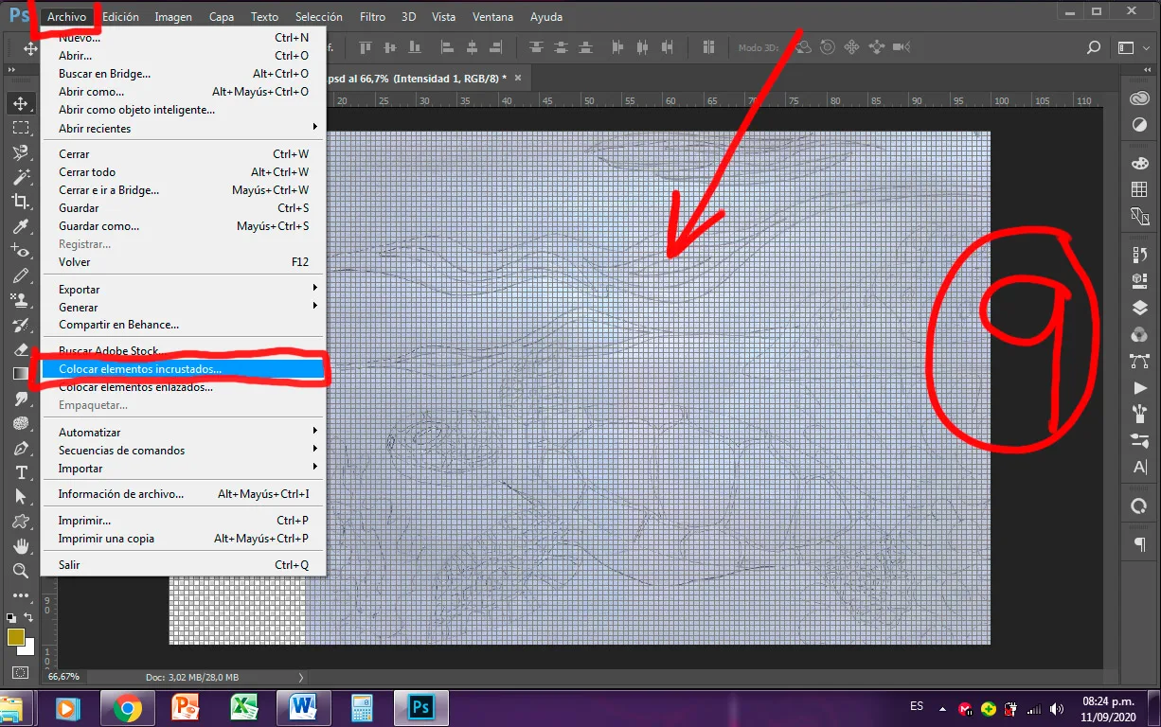1161x727 pixels.
Task: Open the Creative Cloud Libraries panel
Action: (x=1139, y=99)
